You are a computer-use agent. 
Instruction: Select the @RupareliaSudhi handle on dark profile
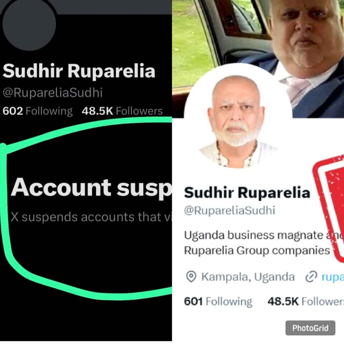click(x=52, y=93)
